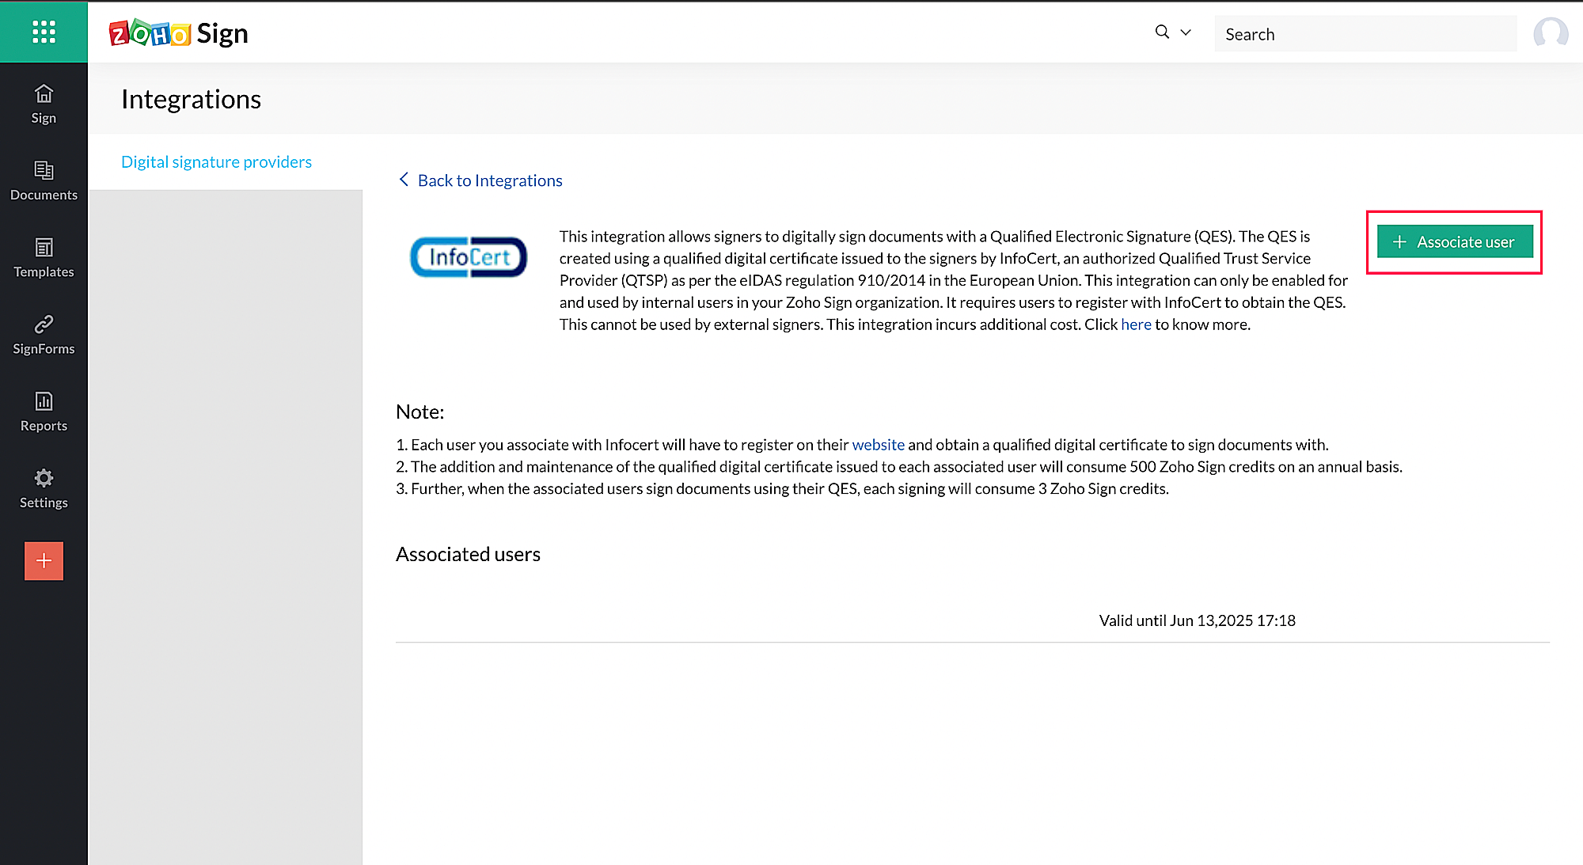Open the Infocert 'website' link
Screen dimensions: 1583x865
coord(878,445)
